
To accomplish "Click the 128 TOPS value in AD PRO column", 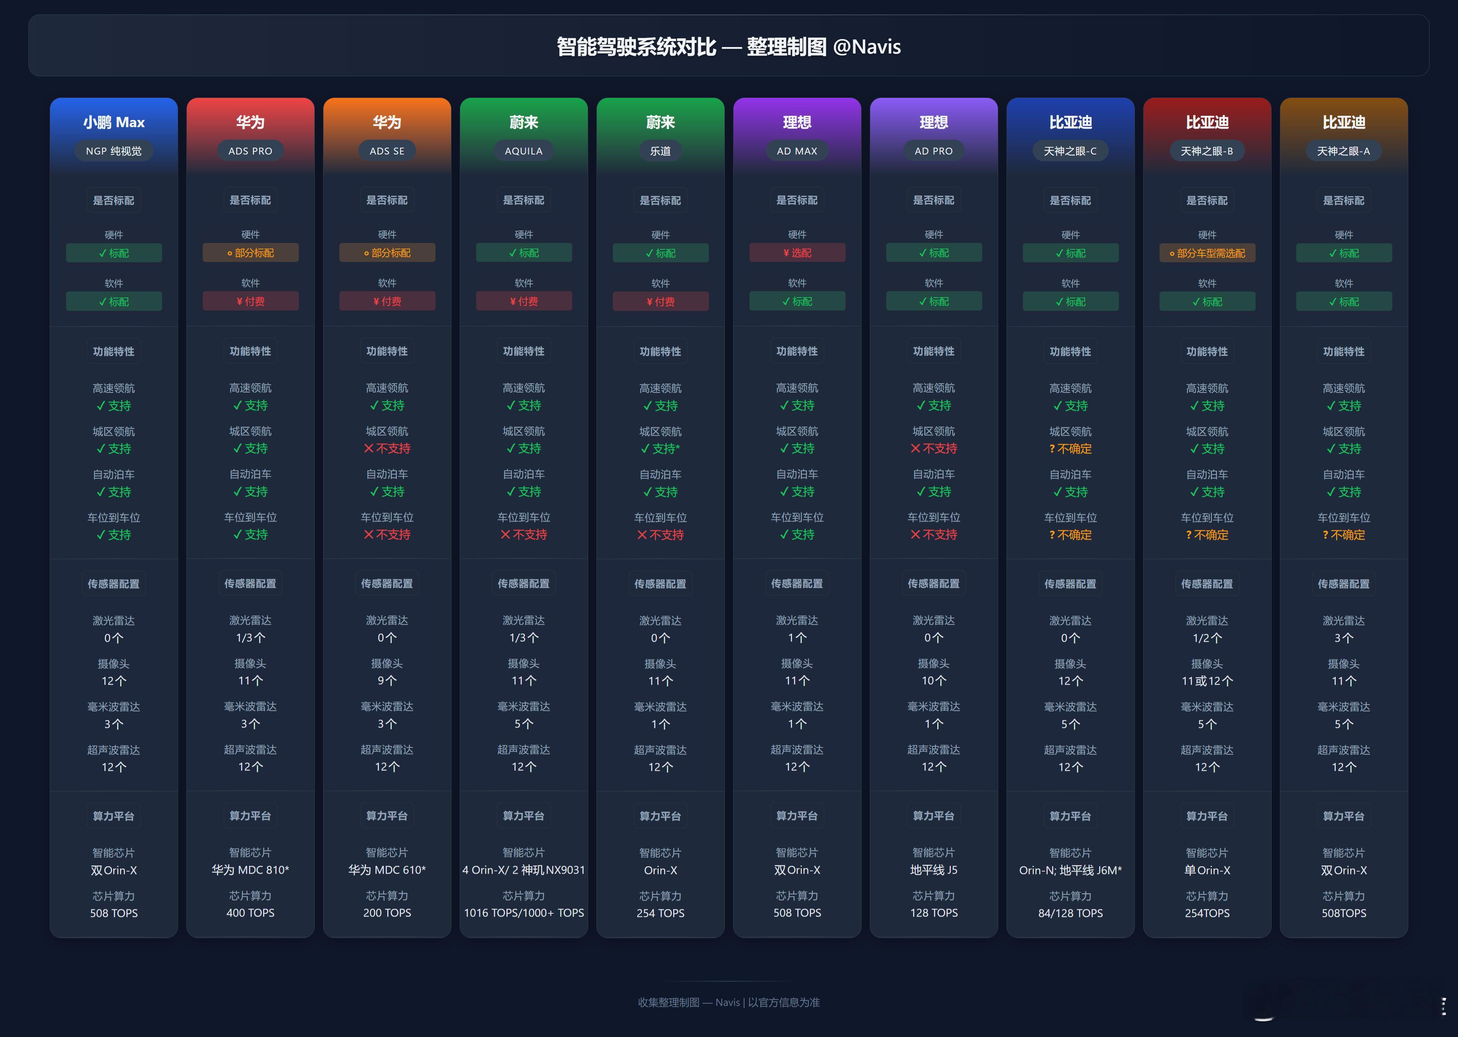I will [934, 913].
